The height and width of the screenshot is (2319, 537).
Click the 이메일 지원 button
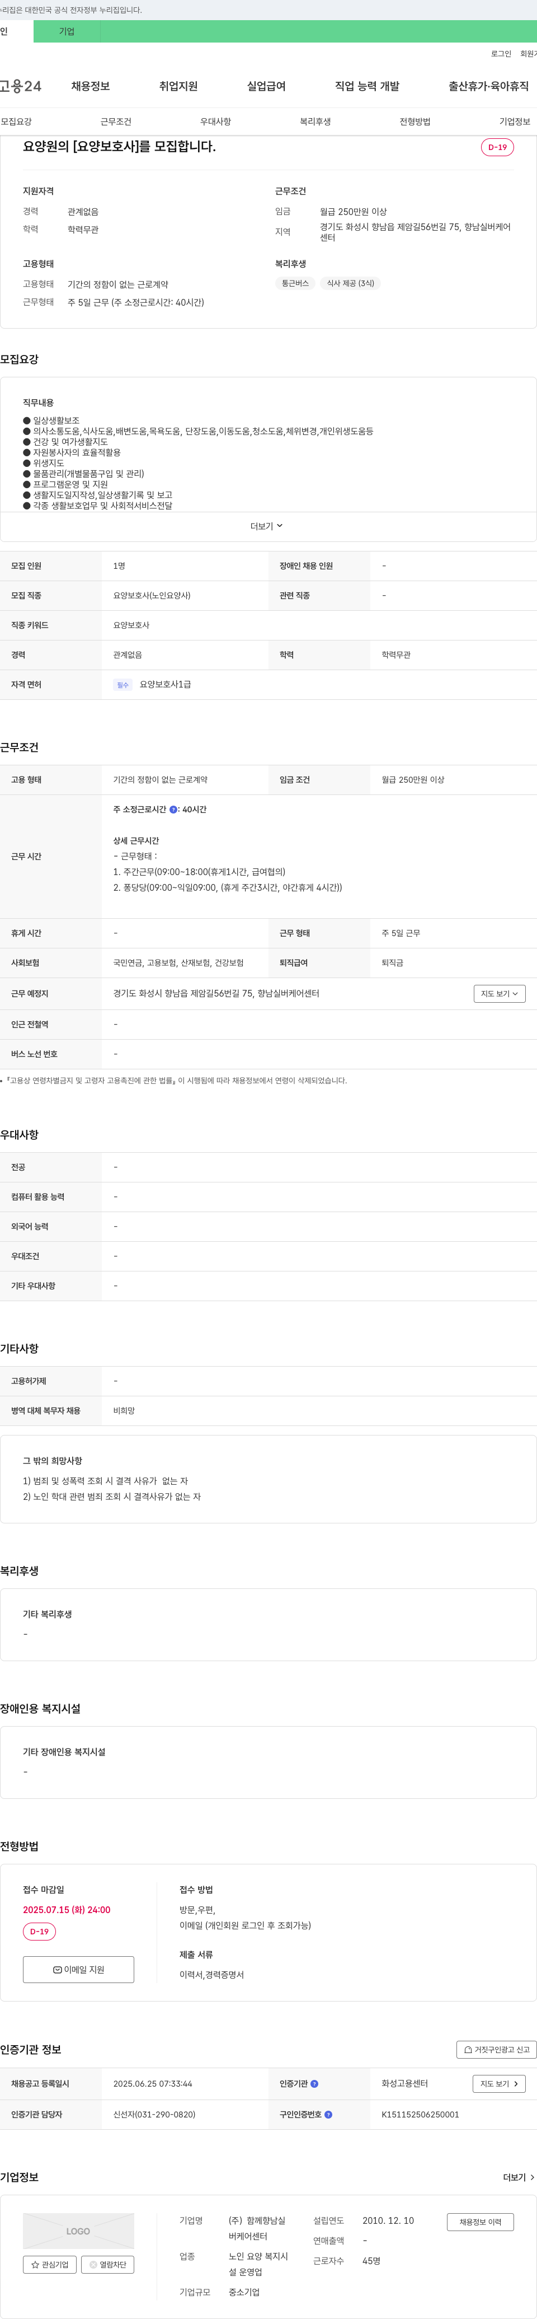[x=78, y=1969]
